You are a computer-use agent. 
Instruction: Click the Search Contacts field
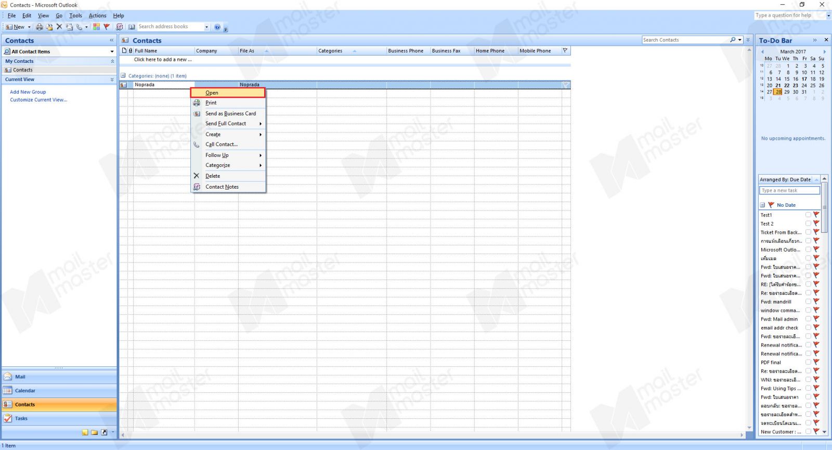pos(685,39)
